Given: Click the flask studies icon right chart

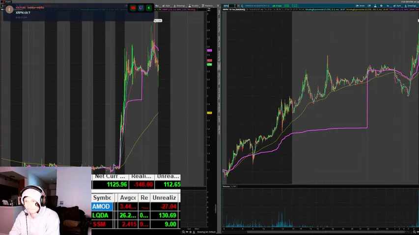Looking at the screenshot, I should click(375, 5).
